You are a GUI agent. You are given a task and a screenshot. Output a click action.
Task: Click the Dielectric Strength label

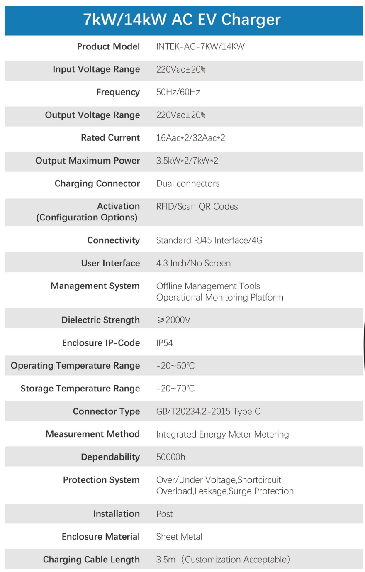pyautogui.click(x=100, y=320)
